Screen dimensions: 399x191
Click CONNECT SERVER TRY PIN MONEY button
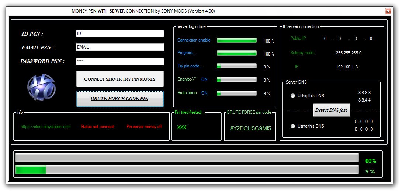tap(120, 79)
